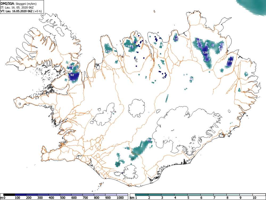Image resolution: width=266 pixels, height=200 pixels.
Task: Click the teal 5–6 km legend swatch
Action: [194, 195]
